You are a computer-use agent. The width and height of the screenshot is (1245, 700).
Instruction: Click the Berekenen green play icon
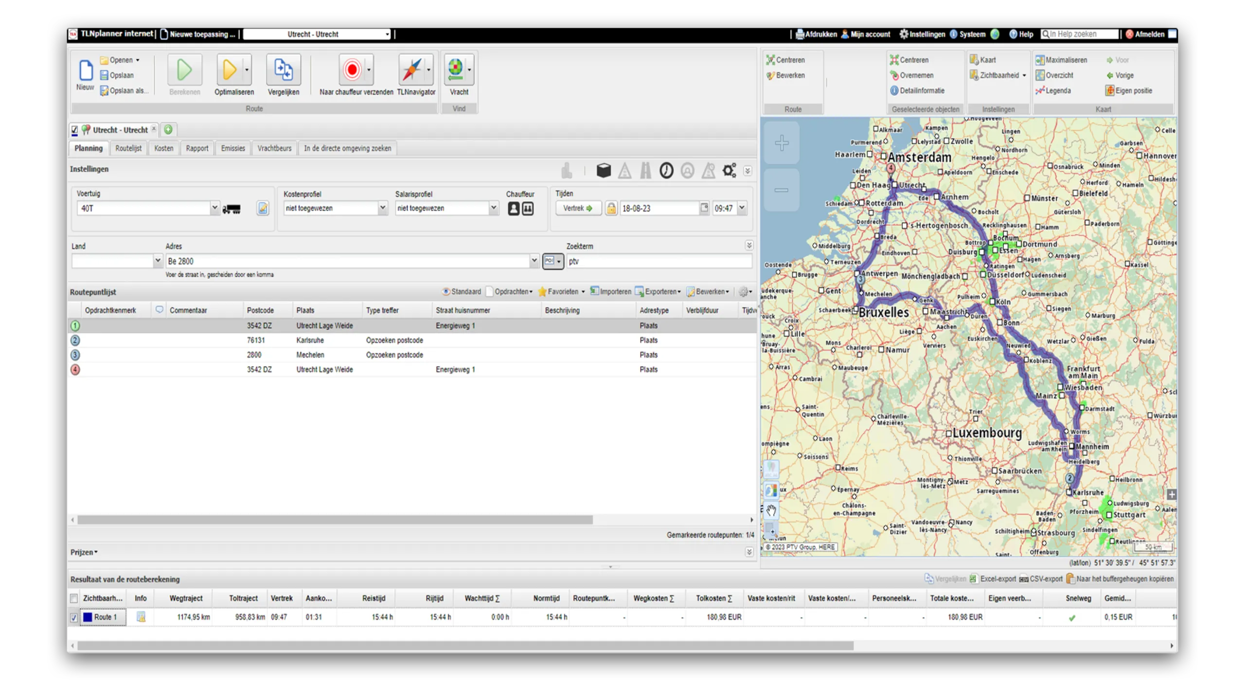click(184, 70)
